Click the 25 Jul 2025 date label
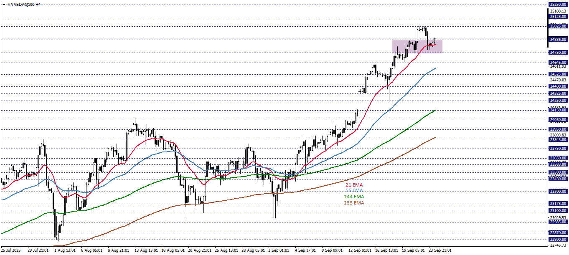The width and height of the screenshot is (569, 255). click(11, 250)
